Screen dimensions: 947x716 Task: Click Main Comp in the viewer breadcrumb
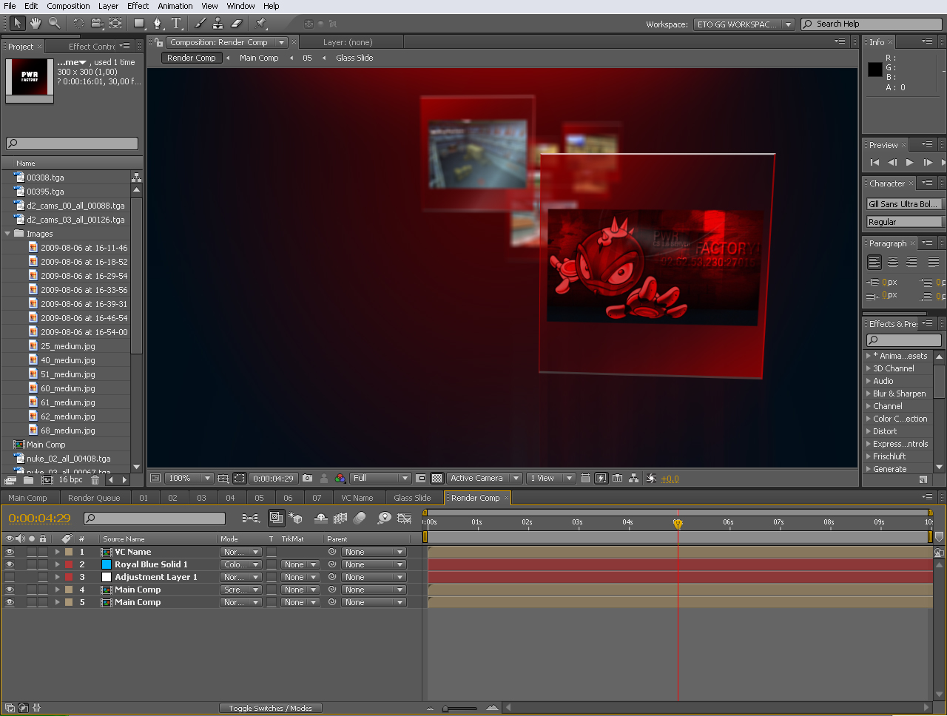[259, 58]
